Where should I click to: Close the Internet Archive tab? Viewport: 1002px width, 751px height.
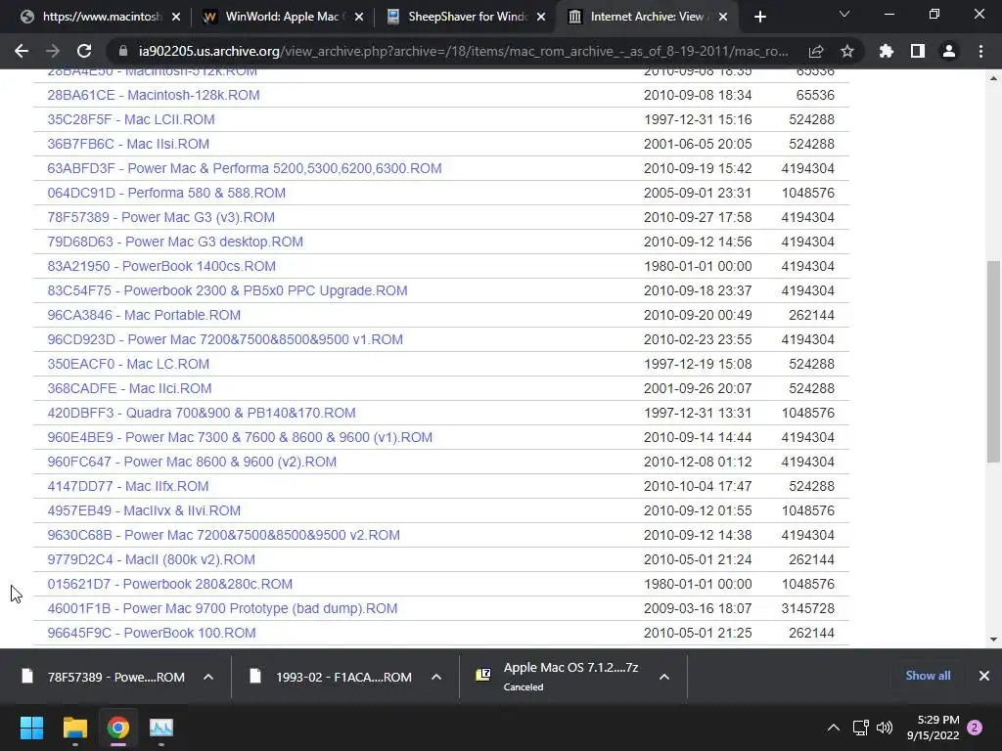[723, 17]
